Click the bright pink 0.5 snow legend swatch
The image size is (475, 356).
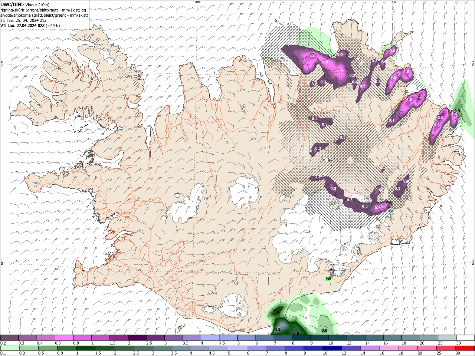64,338
